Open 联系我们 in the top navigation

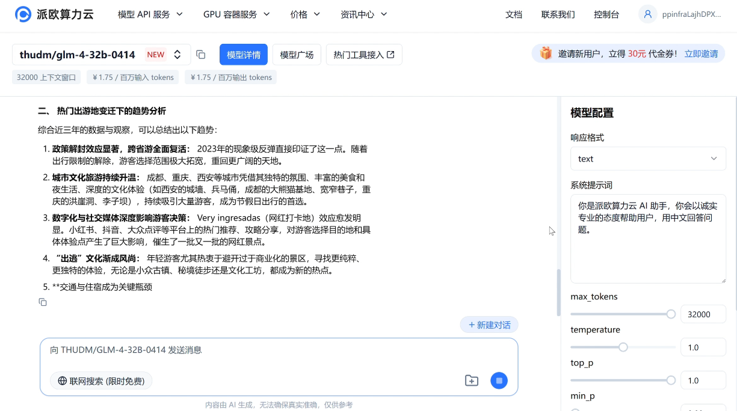coord(558,14)
